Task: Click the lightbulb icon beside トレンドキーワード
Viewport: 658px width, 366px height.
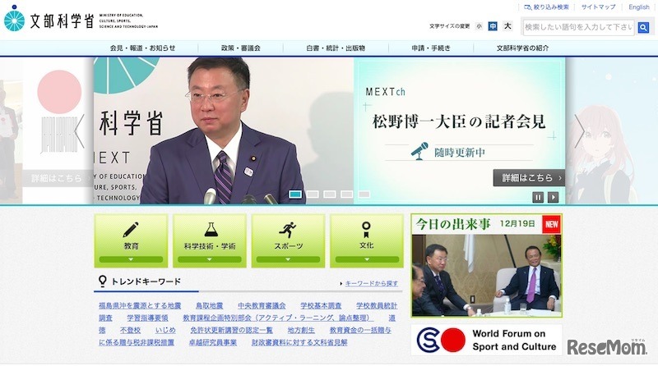Action: (102, 281)
